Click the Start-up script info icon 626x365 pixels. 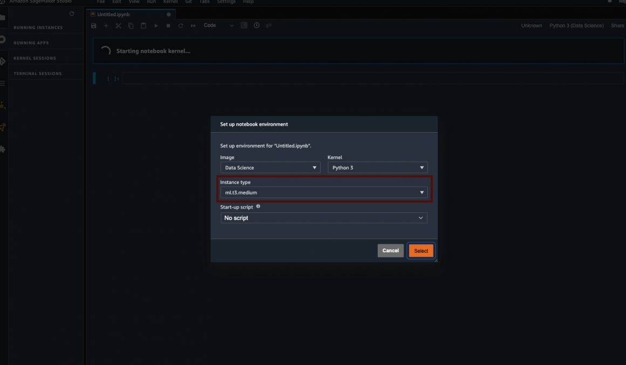pos(258,206)
